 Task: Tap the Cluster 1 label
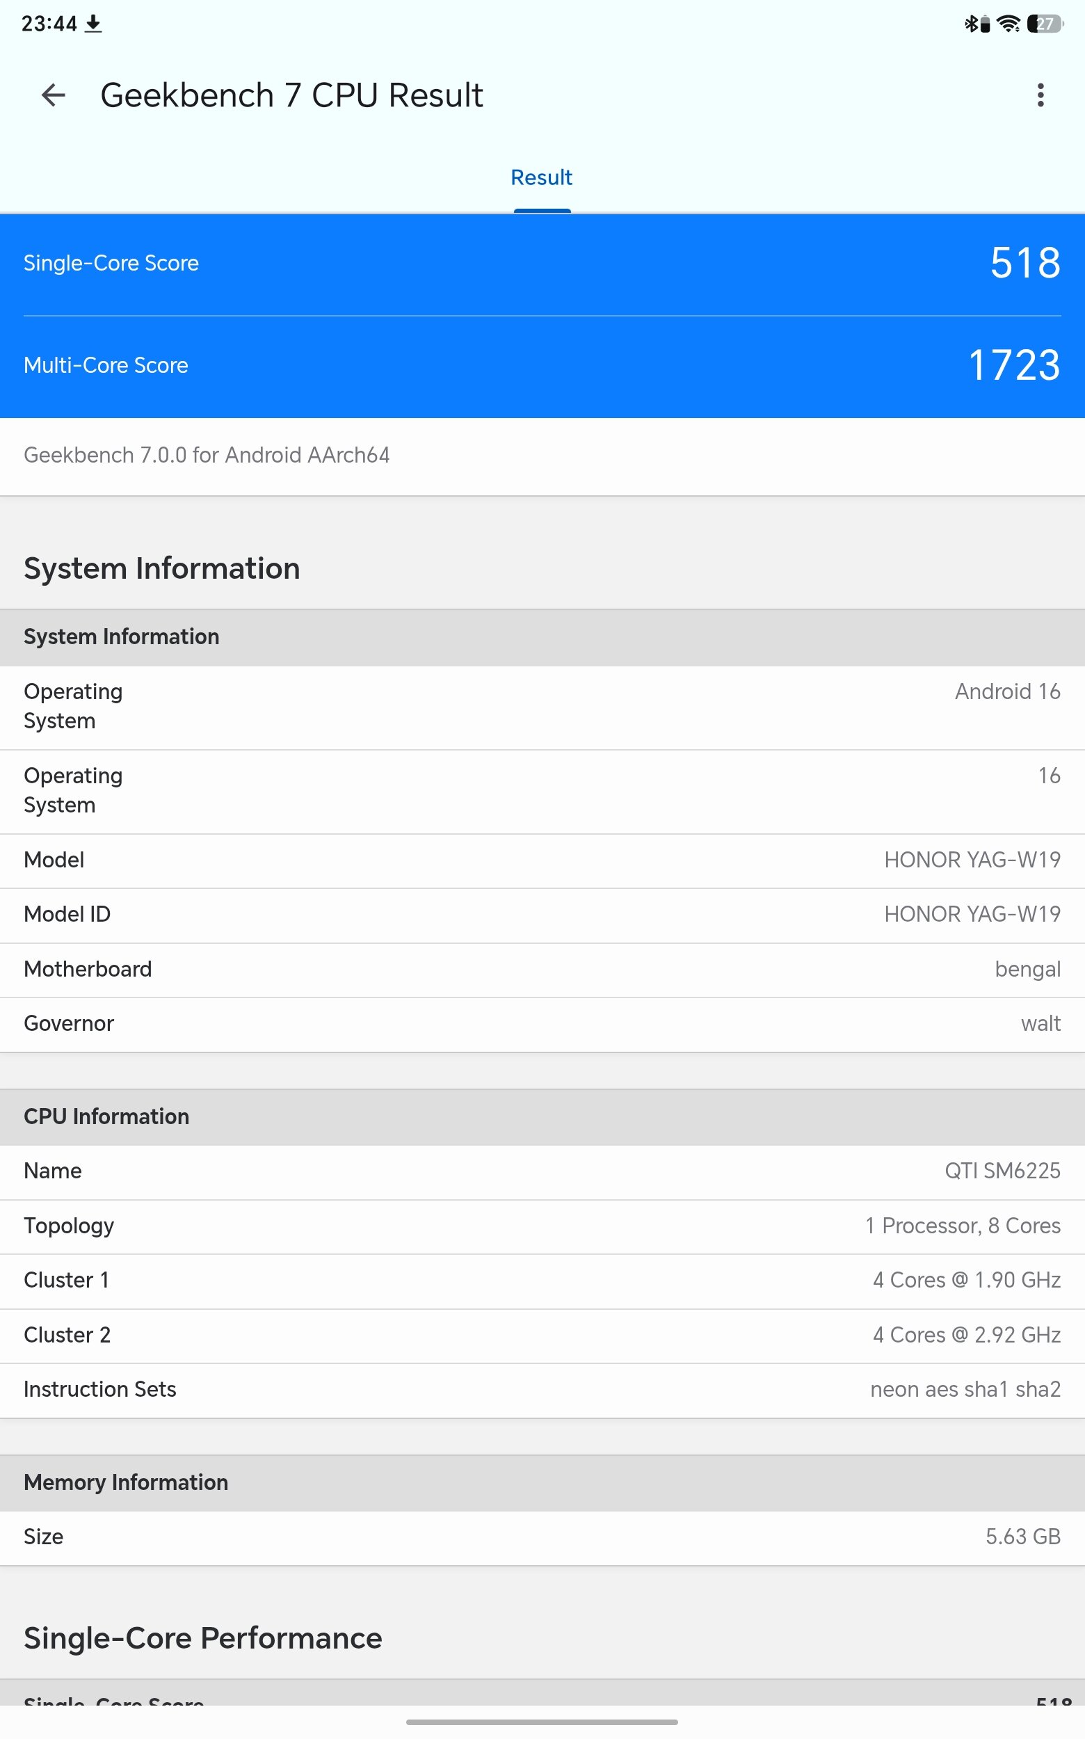66,1281
